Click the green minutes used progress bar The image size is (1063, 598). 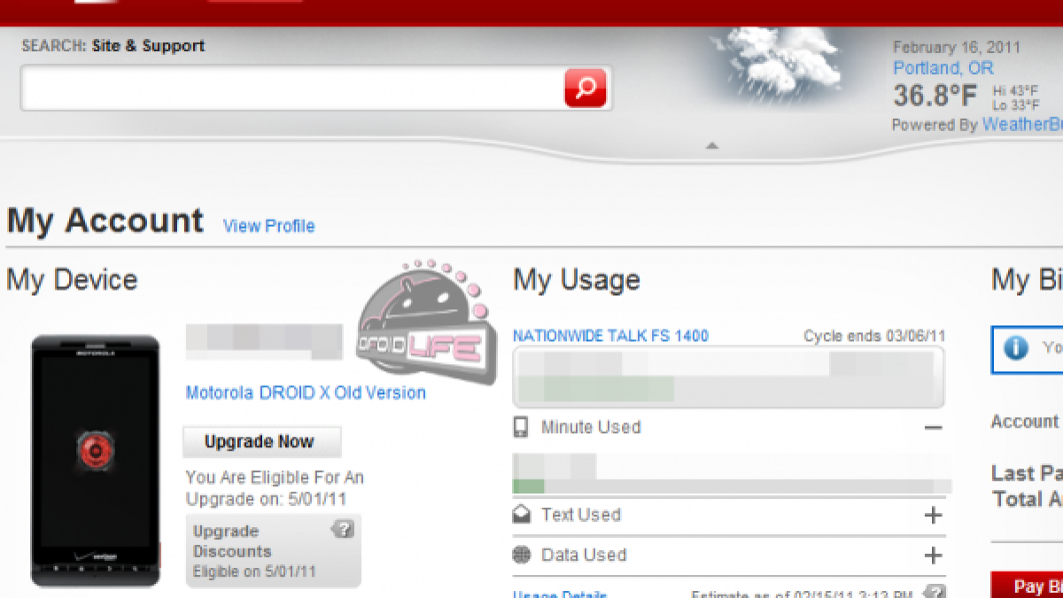point(529,486)
